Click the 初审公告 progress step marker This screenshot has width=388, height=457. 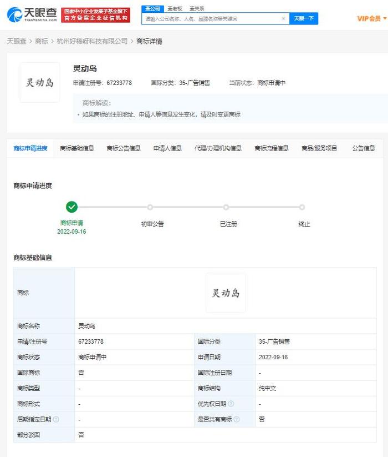150,207
